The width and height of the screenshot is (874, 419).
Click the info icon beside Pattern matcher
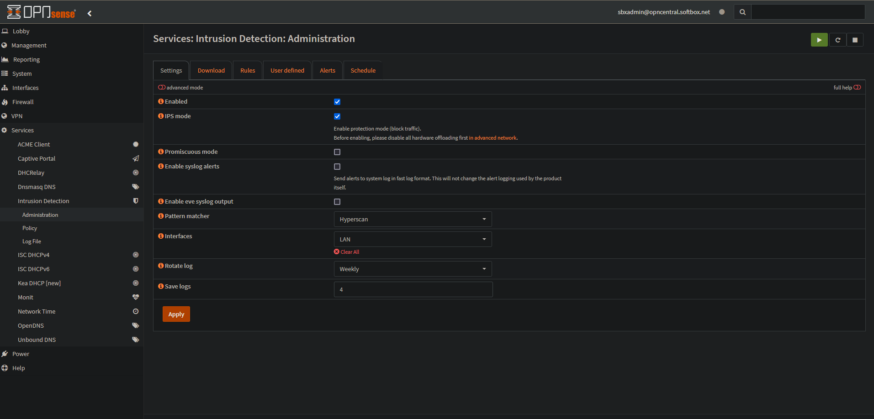coord(161,216)
